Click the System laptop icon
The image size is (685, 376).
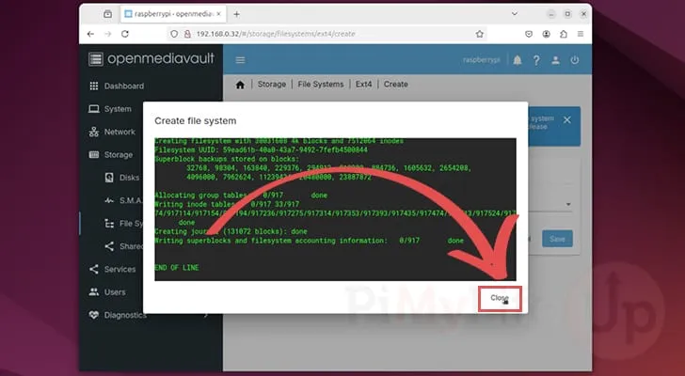click(x=93, y=109)
